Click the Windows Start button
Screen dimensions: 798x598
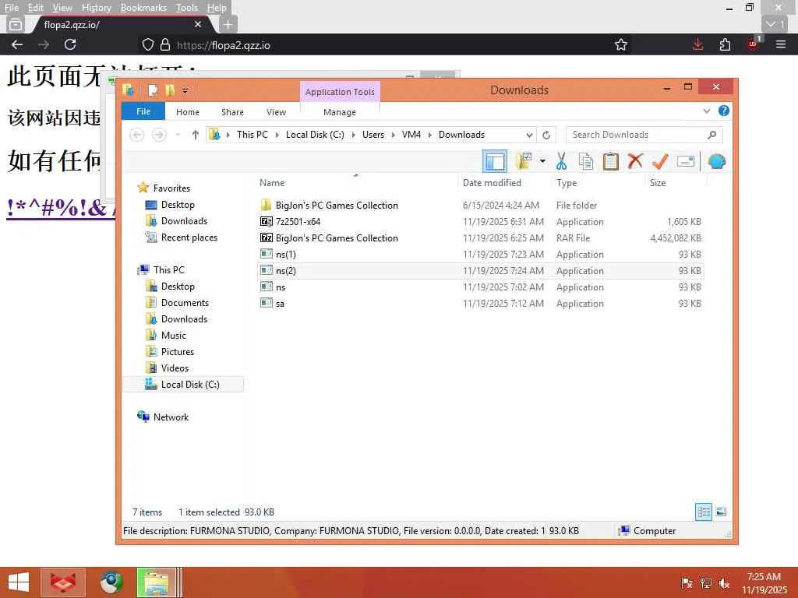point(19,582)
